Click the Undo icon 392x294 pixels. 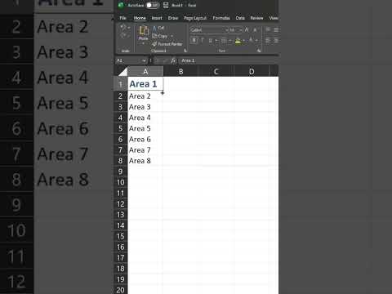[x=123, y=27]
